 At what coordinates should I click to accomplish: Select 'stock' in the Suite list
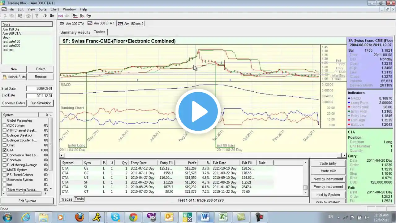pyautogui.click(x=6, y=37)
